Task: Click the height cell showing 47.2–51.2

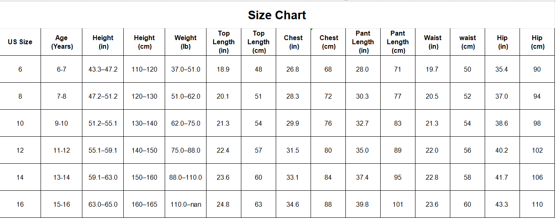Action: pyautogui.click(x=103, y=96)
